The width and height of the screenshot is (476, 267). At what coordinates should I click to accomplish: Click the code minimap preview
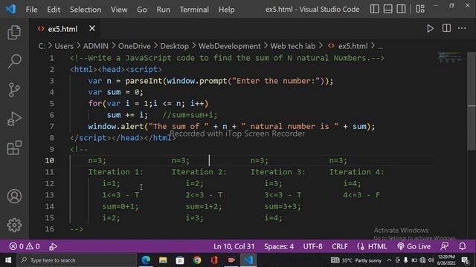click(451, 57)
